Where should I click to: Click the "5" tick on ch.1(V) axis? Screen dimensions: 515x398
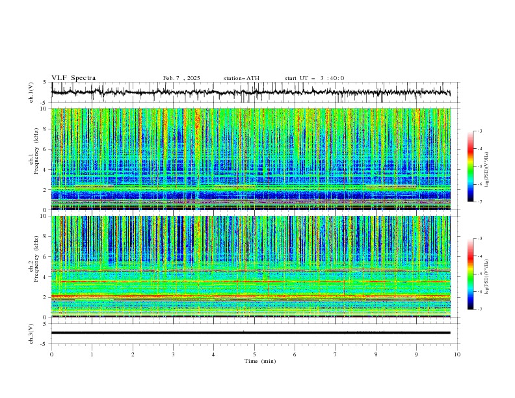(45, 83)
